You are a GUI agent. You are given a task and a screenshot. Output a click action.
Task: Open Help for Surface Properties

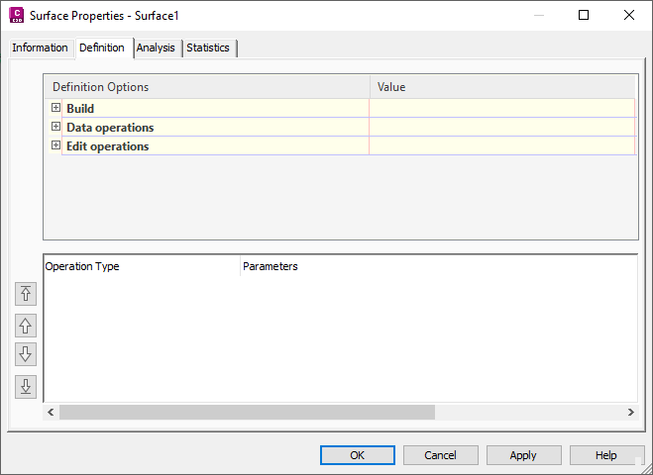coord(606,455)
